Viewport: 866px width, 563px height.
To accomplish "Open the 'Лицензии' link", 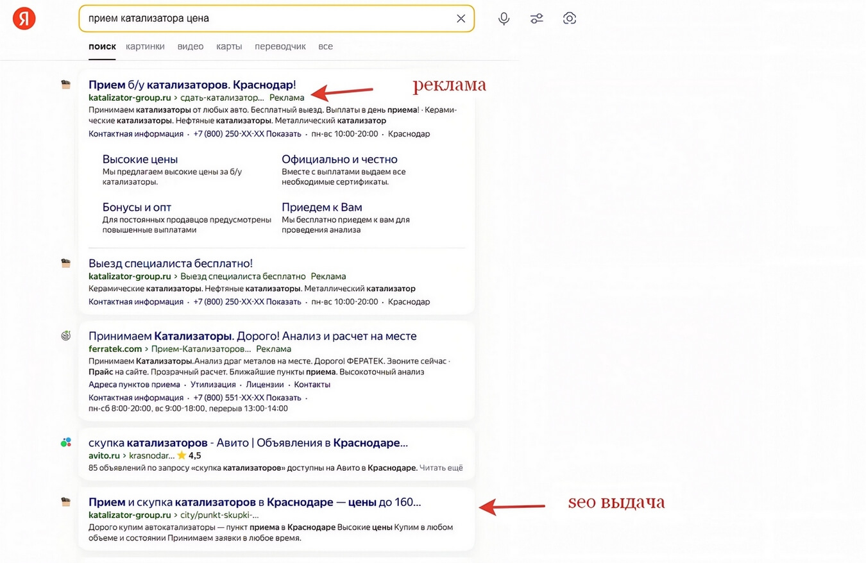I will click(265, 385).
